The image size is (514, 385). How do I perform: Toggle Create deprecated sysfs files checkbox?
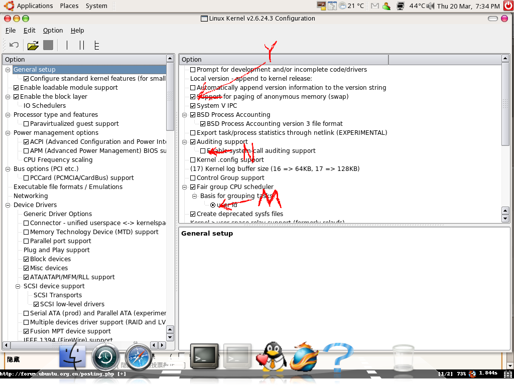pos(193,214)
